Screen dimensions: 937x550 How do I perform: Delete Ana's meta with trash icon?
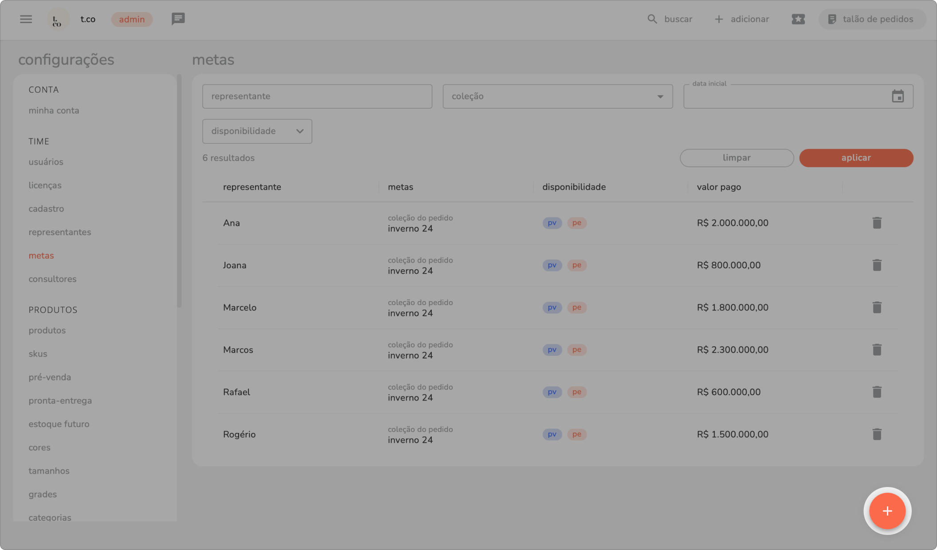(x=877, y=223)
